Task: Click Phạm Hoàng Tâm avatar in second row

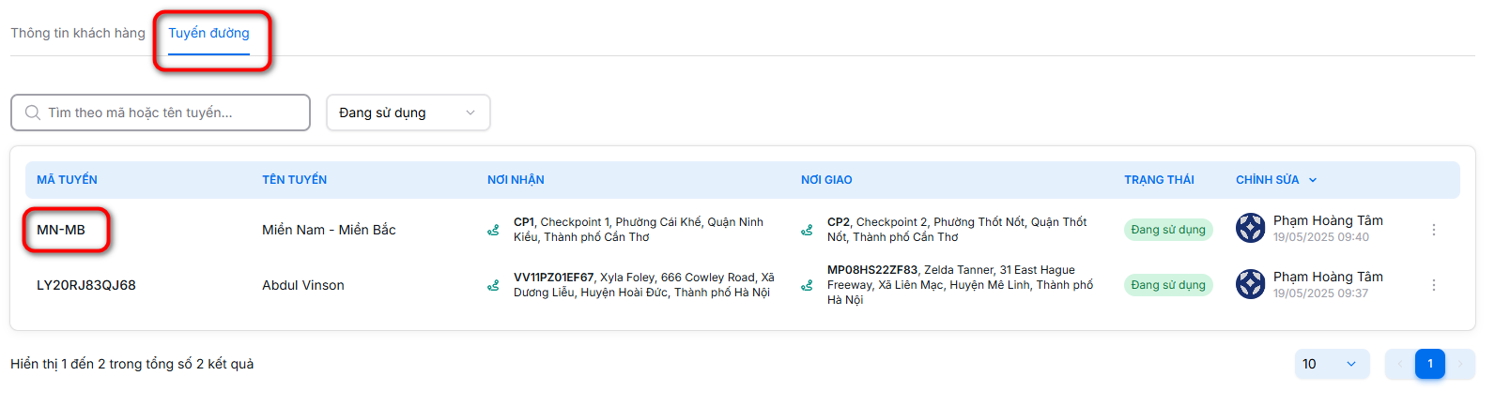Action: (x=1250, y=284)
